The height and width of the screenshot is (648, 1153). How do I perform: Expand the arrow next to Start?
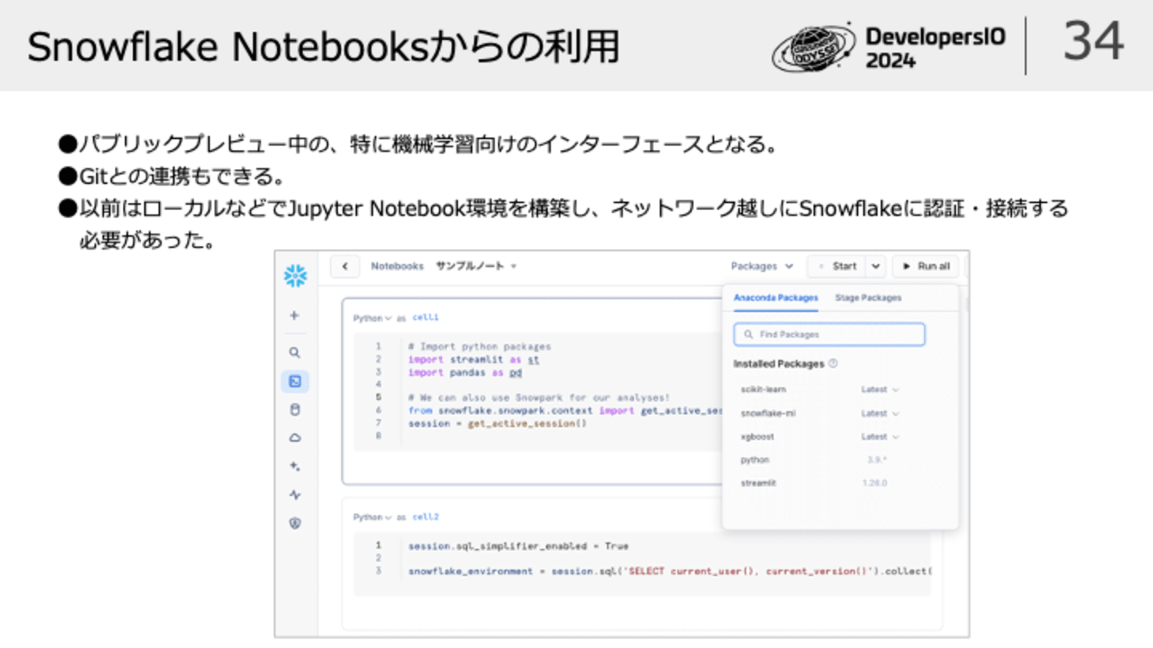click(x=875, y=266)
